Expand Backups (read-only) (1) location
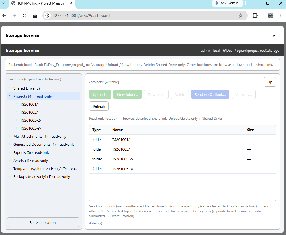The image size is (286, 235). pos(10,176)
